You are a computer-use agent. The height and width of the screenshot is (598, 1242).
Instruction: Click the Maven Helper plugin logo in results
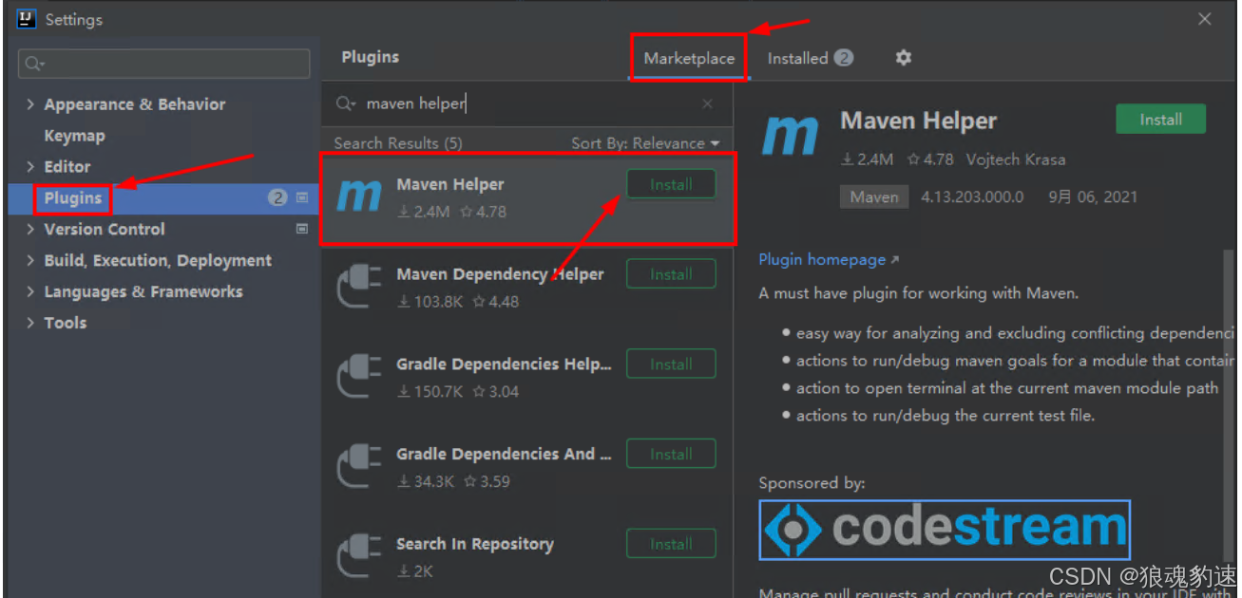tap(359, 195)
